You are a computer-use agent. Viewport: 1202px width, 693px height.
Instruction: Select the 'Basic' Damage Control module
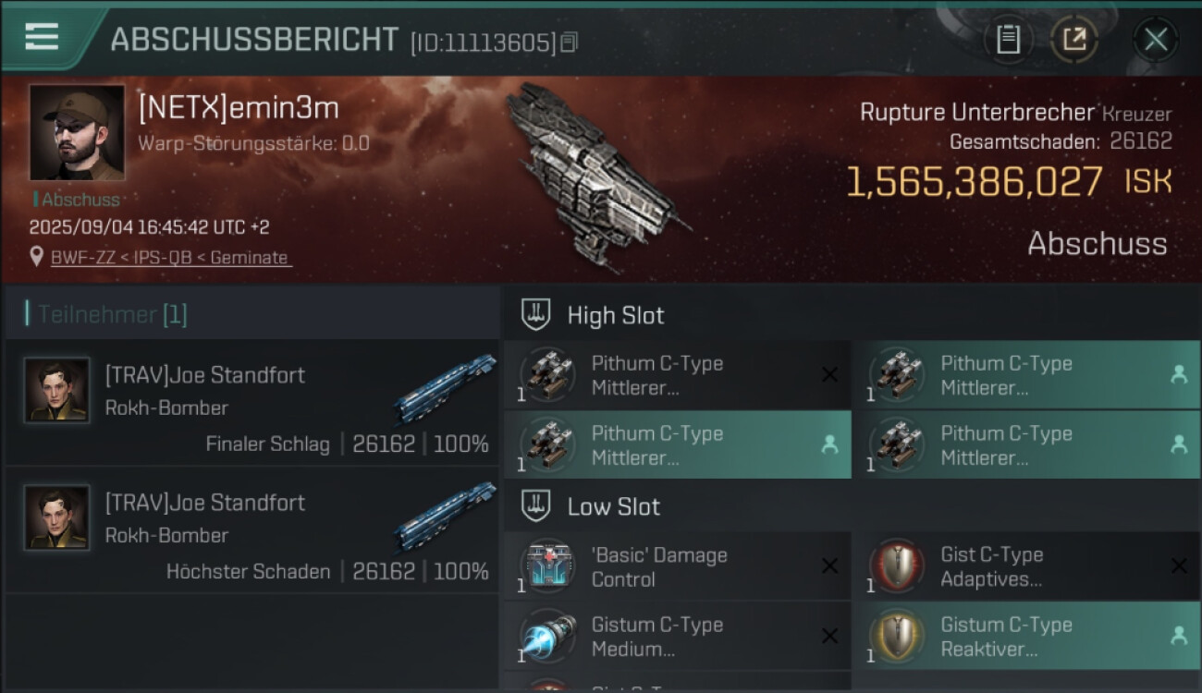click(677, 566)
